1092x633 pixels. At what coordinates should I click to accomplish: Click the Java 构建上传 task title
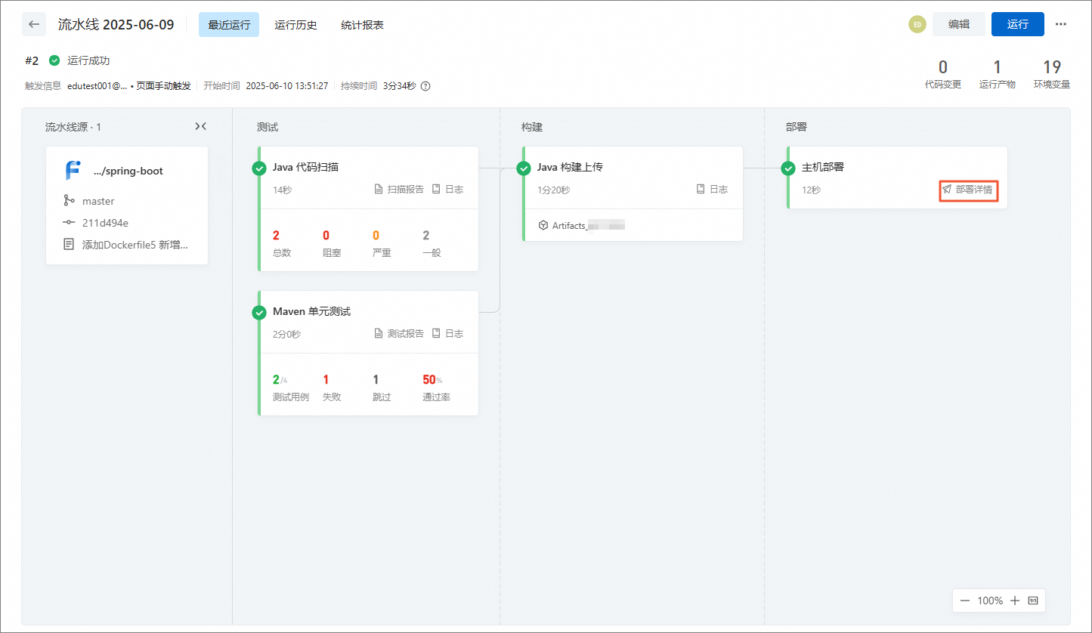[x=570, y=167]
